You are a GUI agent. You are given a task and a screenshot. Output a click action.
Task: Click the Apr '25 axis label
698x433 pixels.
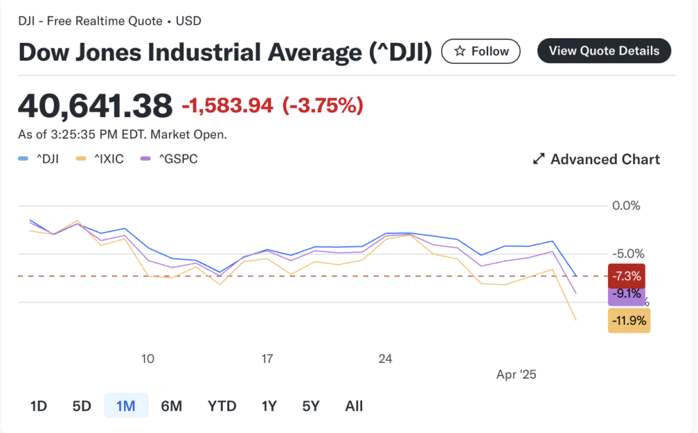516,374
